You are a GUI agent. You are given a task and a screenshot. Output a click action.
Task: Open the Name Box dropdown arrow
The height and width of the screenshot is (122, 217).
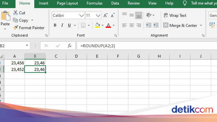click(x=27, y=45)
